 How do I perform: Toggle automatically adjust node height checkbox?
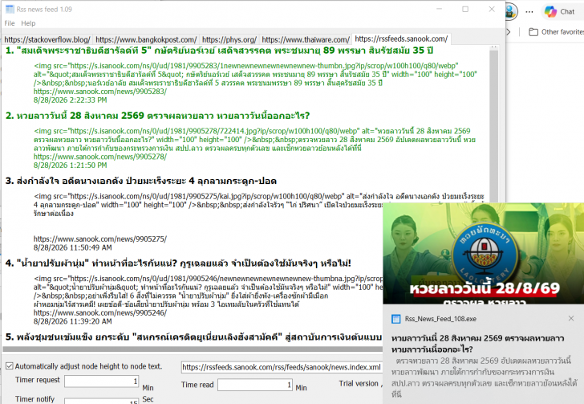tap(10, 366)
